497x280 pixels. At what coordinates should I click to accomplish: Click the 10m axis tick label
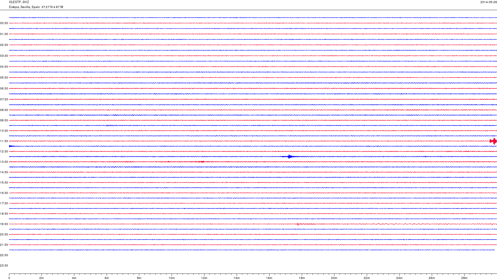(x=172, y=278)
